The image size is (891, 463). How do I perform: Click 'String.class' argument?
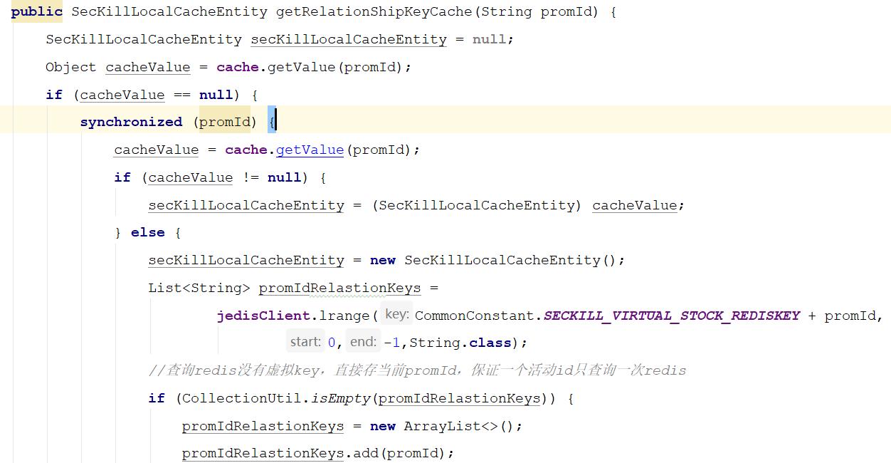click(460, 343)
